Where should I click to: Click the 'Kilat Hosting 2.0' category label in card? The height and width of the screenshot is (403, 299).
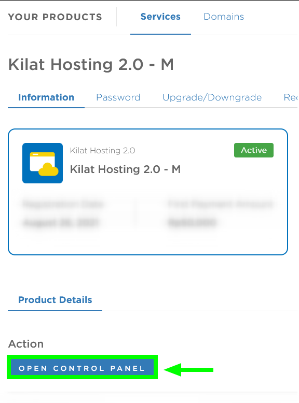(102, 151)
